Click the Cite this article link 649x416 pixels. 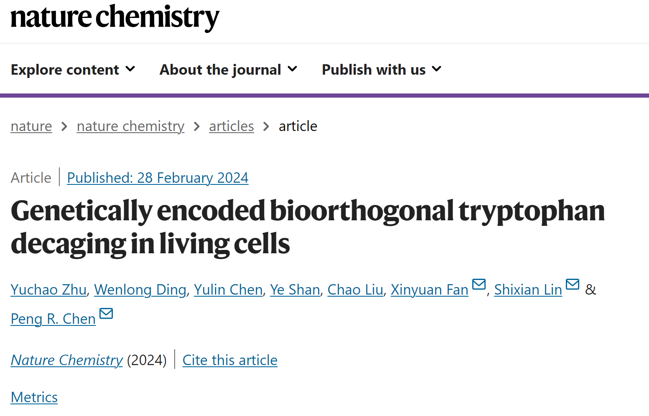[x=230, y=360]
